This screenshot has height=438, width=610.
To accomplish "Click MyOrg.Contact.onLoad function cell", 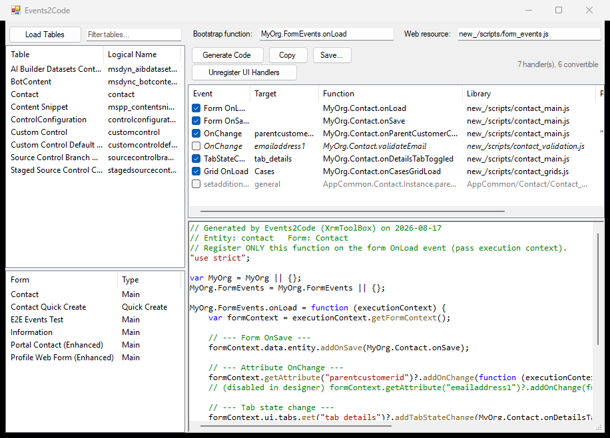I will pyautogui.click(x=364, y=108).
